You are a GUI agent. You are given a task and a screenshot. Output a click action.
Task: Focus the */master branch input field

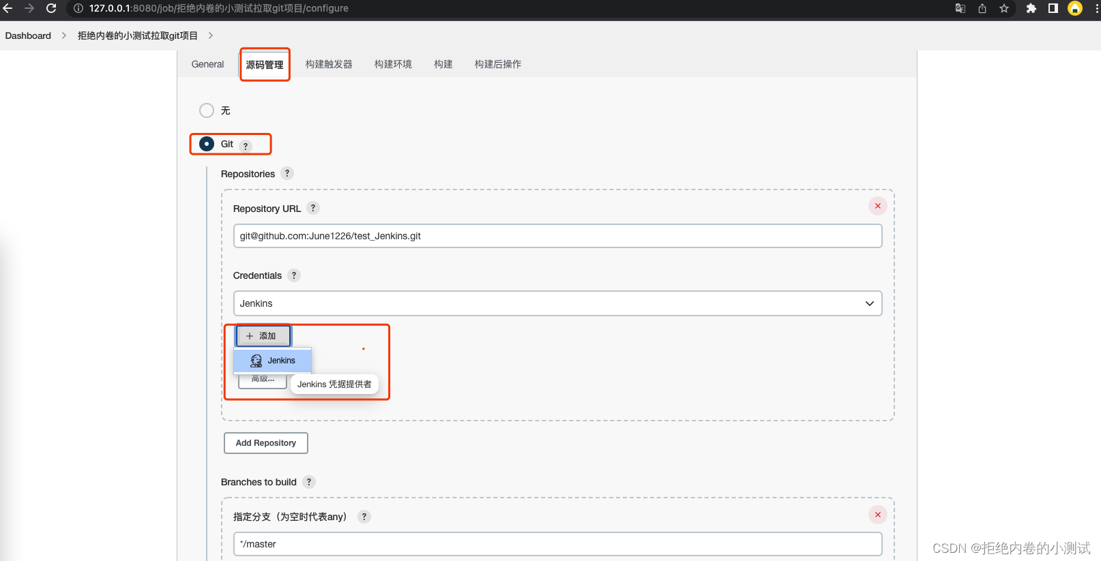(x=557, y=544)
